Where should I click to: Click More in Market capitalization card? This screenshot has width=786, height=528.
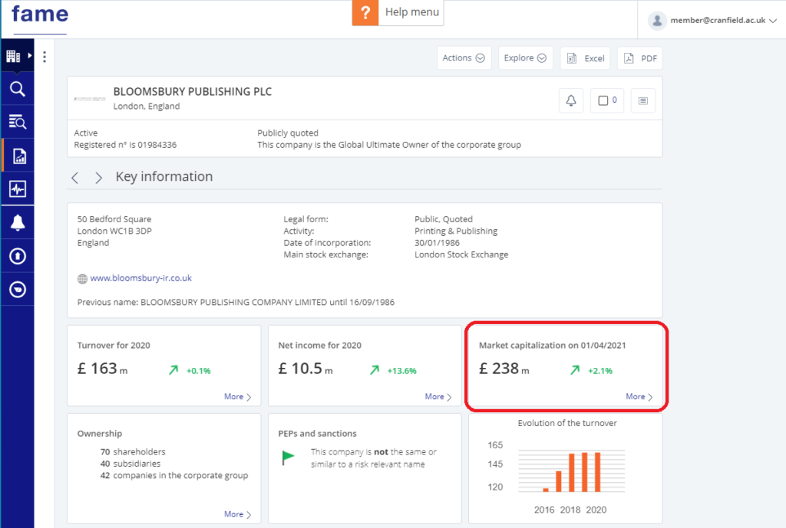coord(639,397)
